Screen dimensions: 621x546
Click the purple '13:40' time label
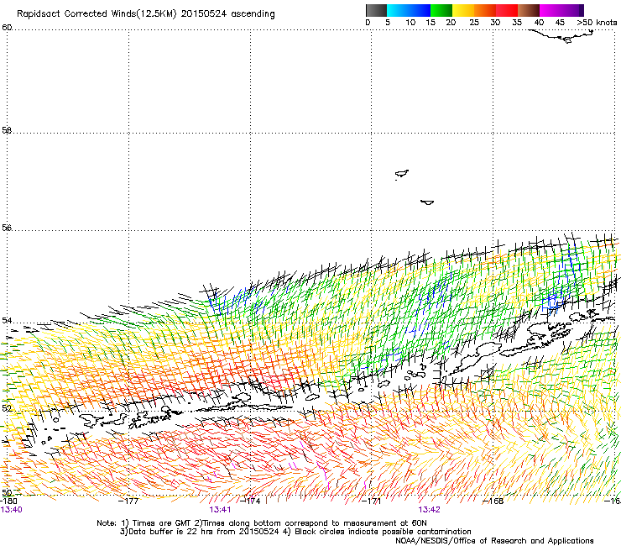coord(11,510)
